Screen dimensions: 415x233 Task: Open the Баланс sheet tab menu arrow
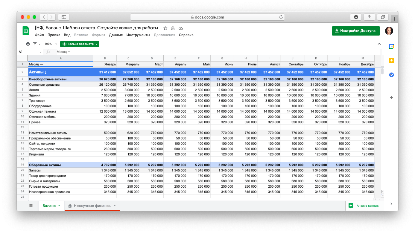(x=59, y=206)
